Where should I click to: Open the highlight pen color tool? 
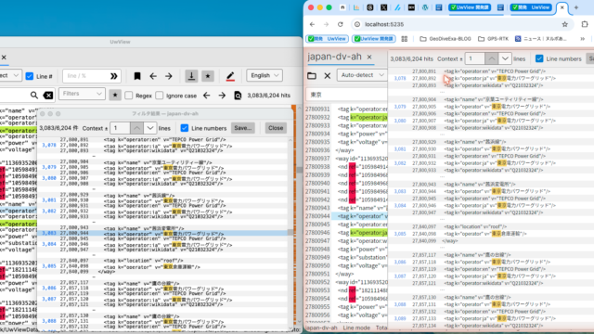click(230, 76)
